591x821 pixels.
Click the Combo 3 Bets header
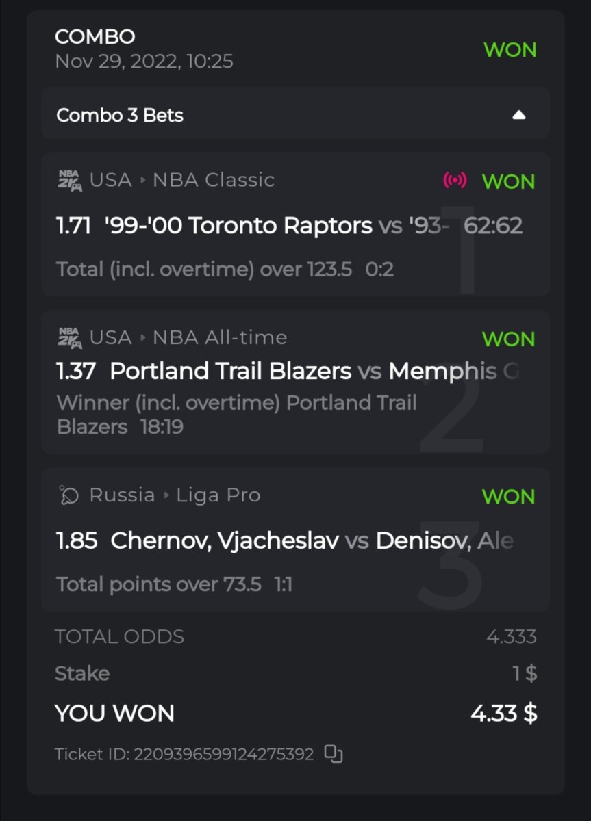pos(120,115)
